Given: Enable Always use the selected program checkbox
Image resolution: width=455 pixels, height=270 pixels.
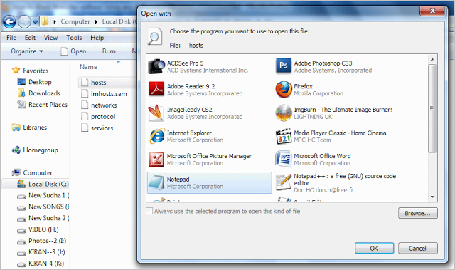Looking at the screenshot, I should point(149,211).
